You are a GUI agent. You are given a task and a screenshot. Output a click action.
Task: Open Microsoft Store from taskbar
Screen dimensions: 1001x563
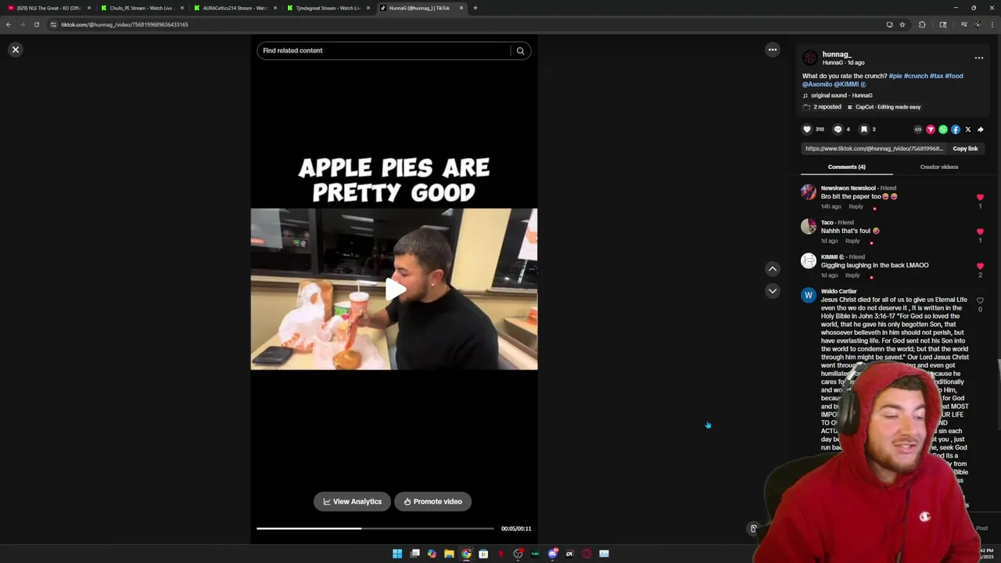click(483, 554)
